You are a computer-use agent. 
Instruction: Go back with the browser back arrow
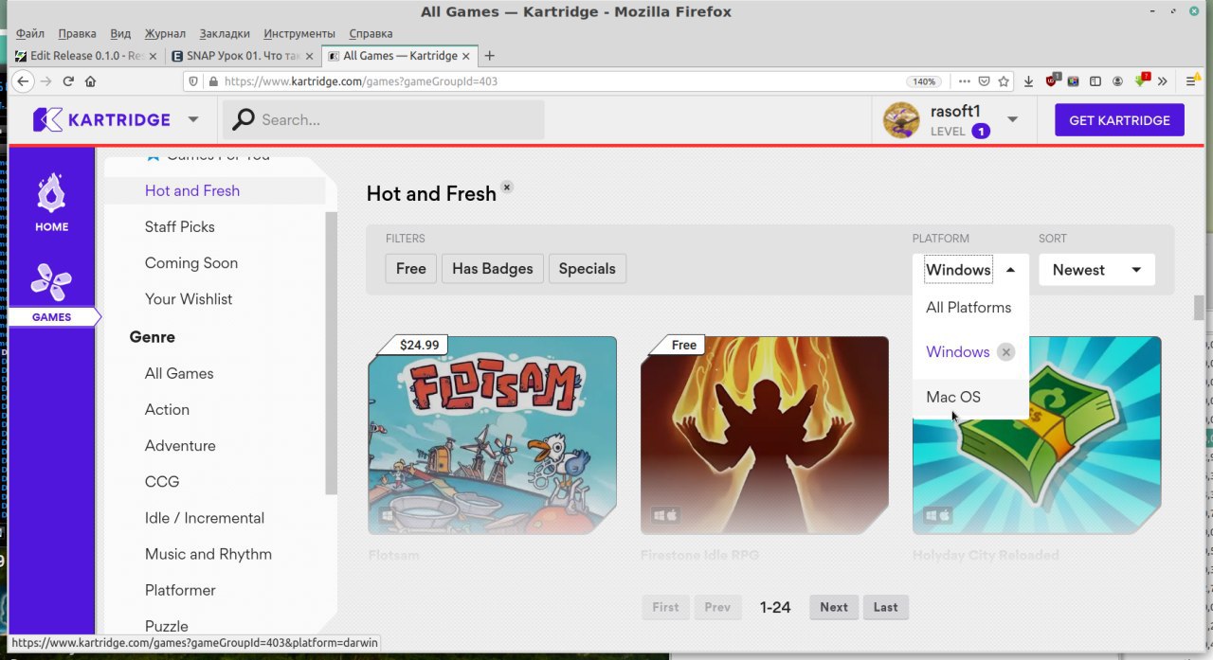(x=24, y=81)
